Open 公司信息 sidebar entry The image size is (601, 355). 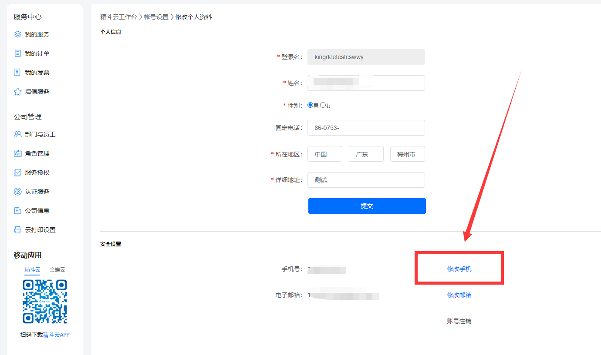coord(37,211)
